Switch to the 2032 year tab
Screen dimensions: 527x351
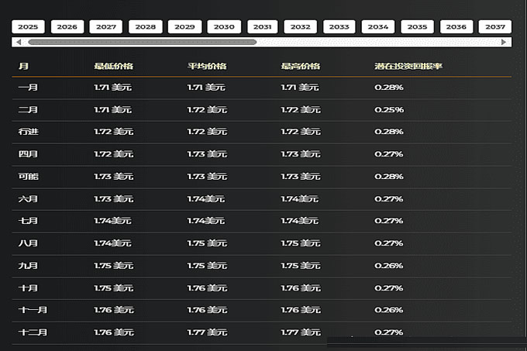coord(301,27)
